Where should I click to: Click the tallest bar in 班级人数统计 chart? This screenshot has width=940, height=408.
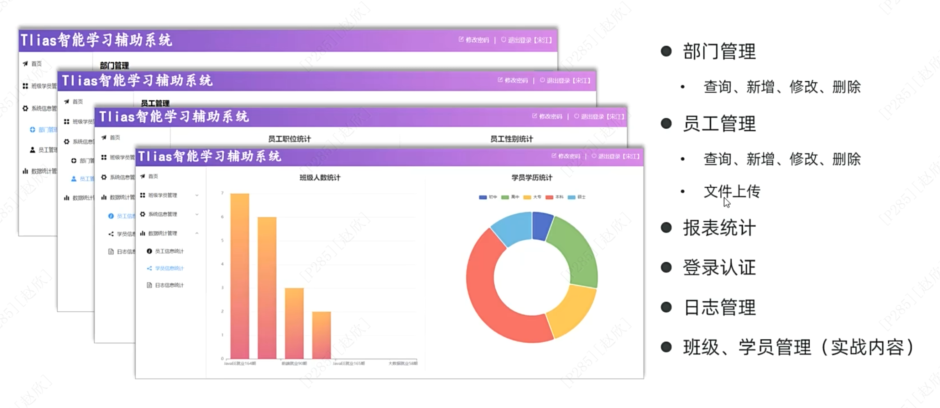pos(240,276)
